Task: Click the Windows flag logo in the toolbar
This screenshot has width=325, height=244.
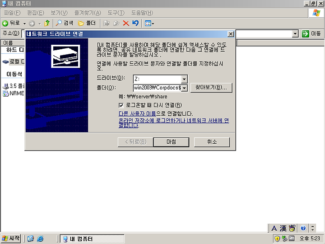Action: 316,13
